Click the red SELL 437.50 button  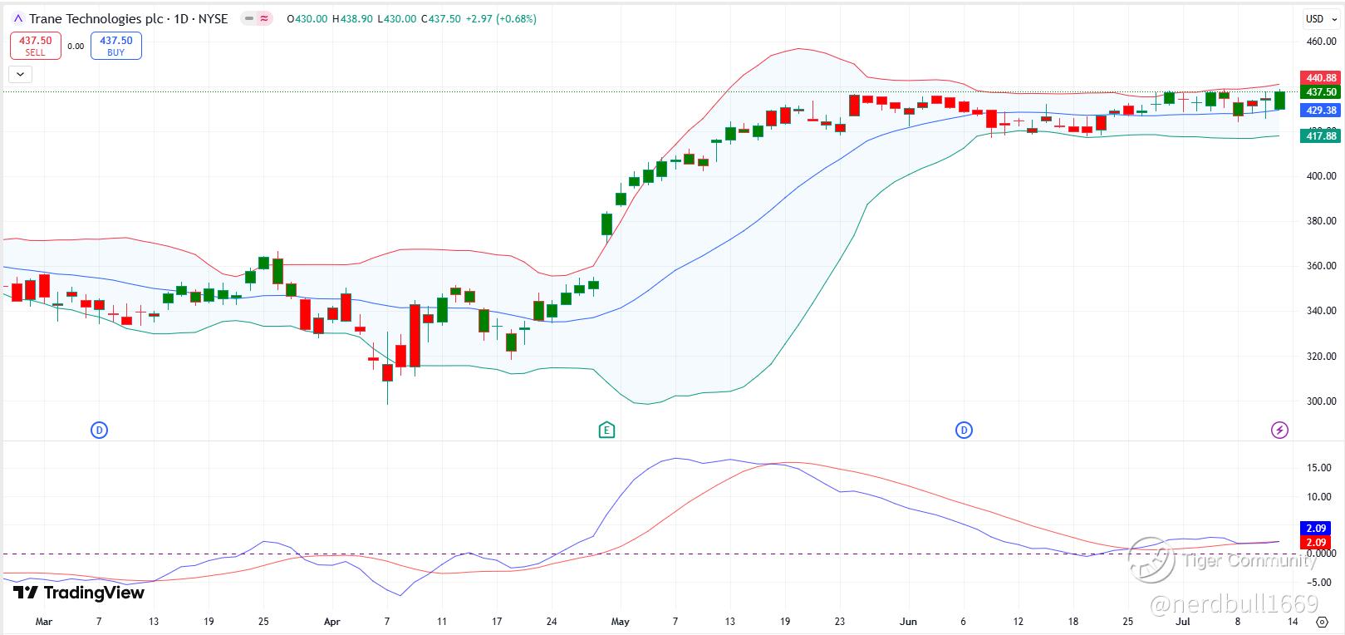[x=36, y=46]
